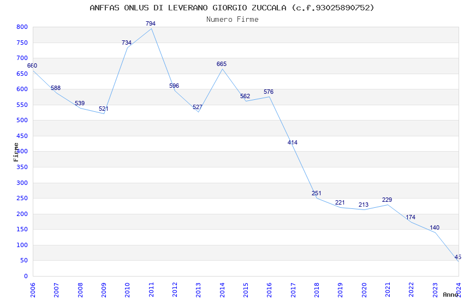Select the y-axis value 250
This screenshot has width=464, height=300.
pos(22,198)
